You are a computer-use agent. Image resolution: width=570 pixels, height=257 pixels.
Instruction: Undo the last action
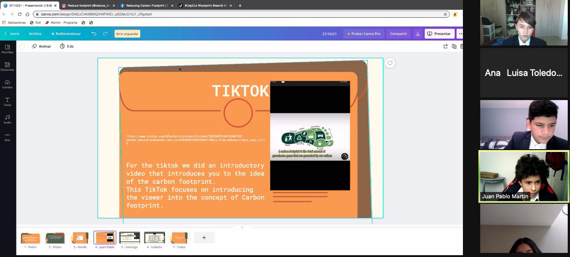pos(94,34)
